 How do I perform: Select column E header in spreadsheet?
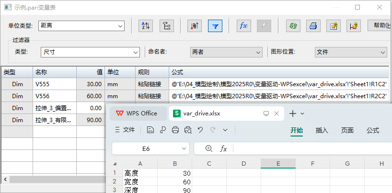pos(278,163)
